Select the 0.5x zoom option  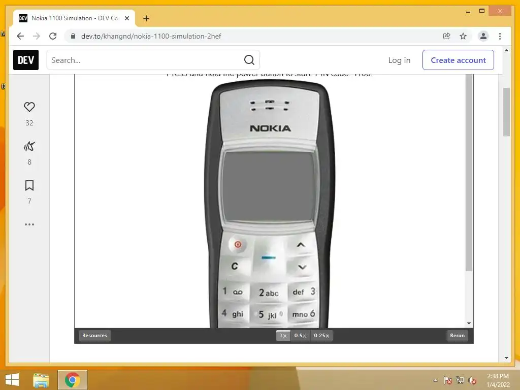pyautogui.click(x=301, y=336)
